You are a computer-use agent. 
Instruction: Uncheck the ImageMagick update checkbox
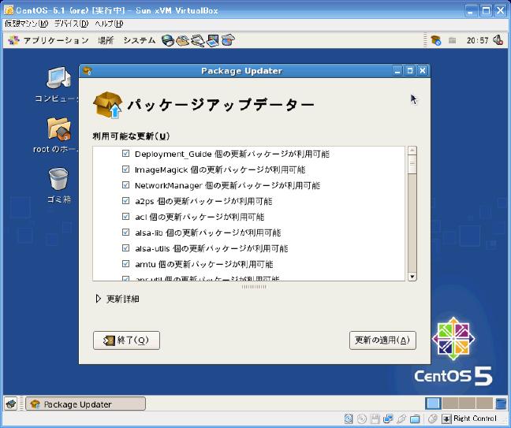click(x=125, y=169)
